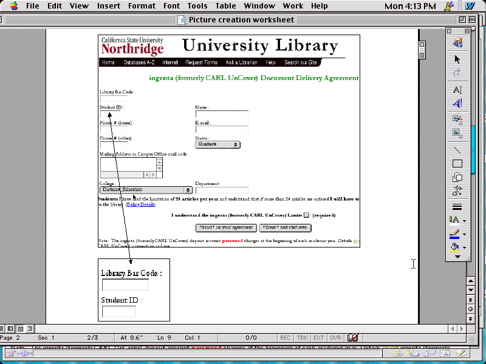Open the Font menu
This screenshot has width=486, height=364.
pyautogui.click(x=172, y=6)
